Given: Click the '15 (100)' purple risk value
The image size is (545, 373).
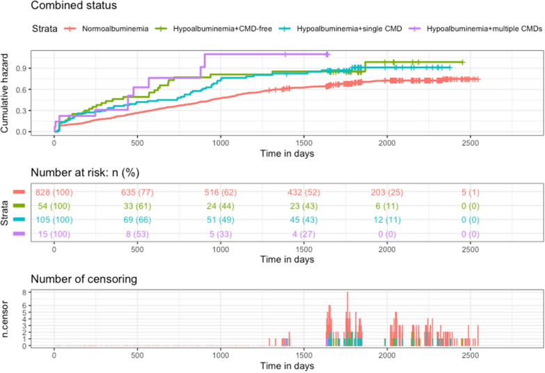Looking at the screenshot, I should pos(54,235).
